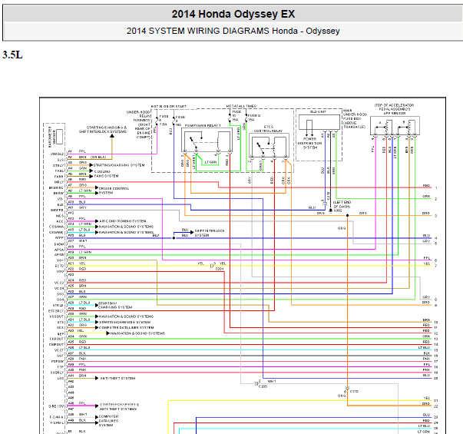
Task: Click the 'A1 PPL' pin row label
Action: 77,151
